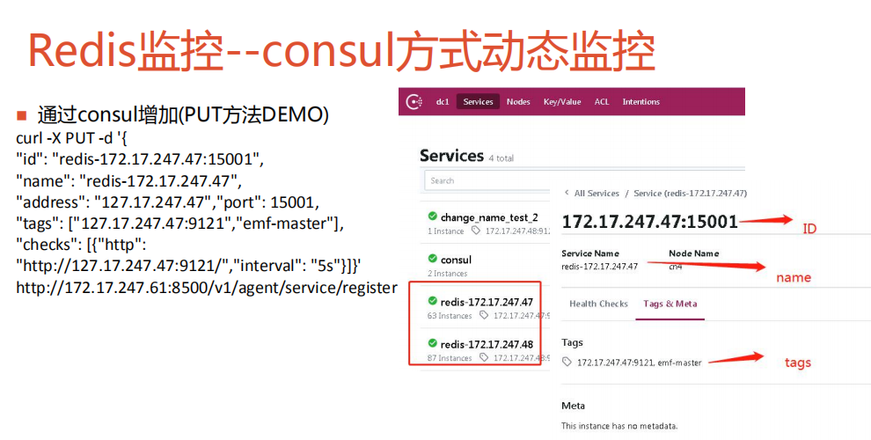Click the 'Services' page heading
Viewport: 871px width, 440px height.
click(451, 156)
